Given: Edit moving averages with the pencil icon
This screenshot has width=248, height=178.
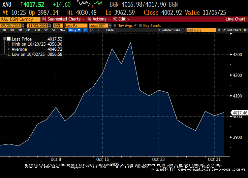Looking at the screenshot, I should coord(135,26).
